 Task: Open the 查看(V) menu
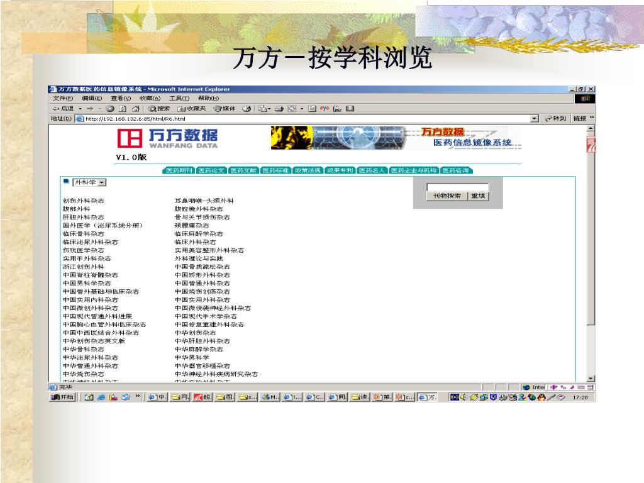pos(121,98)
